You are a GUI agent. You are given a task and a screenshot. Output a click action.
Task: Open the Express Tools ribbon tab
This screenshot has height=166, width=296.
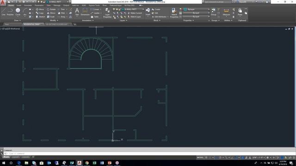[94, 6]
